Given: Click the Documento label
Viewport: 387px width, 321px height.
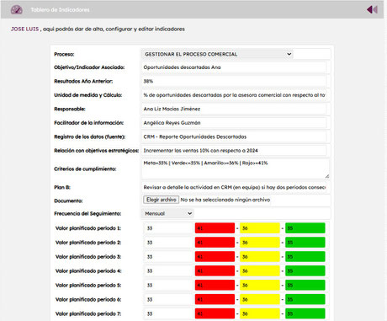Looking at the screenshot, I should point(68,201).
